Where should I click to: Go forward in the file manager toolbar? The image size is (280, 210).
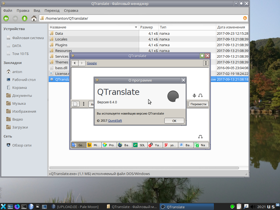tap(15, 18)
